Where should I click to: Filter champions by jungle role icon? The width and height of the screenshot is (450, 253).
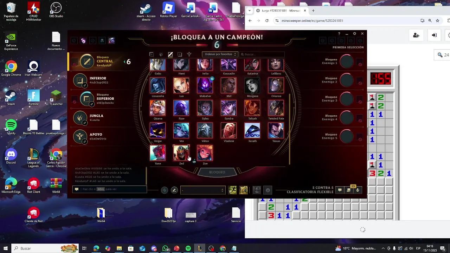(x=161, y=54)
